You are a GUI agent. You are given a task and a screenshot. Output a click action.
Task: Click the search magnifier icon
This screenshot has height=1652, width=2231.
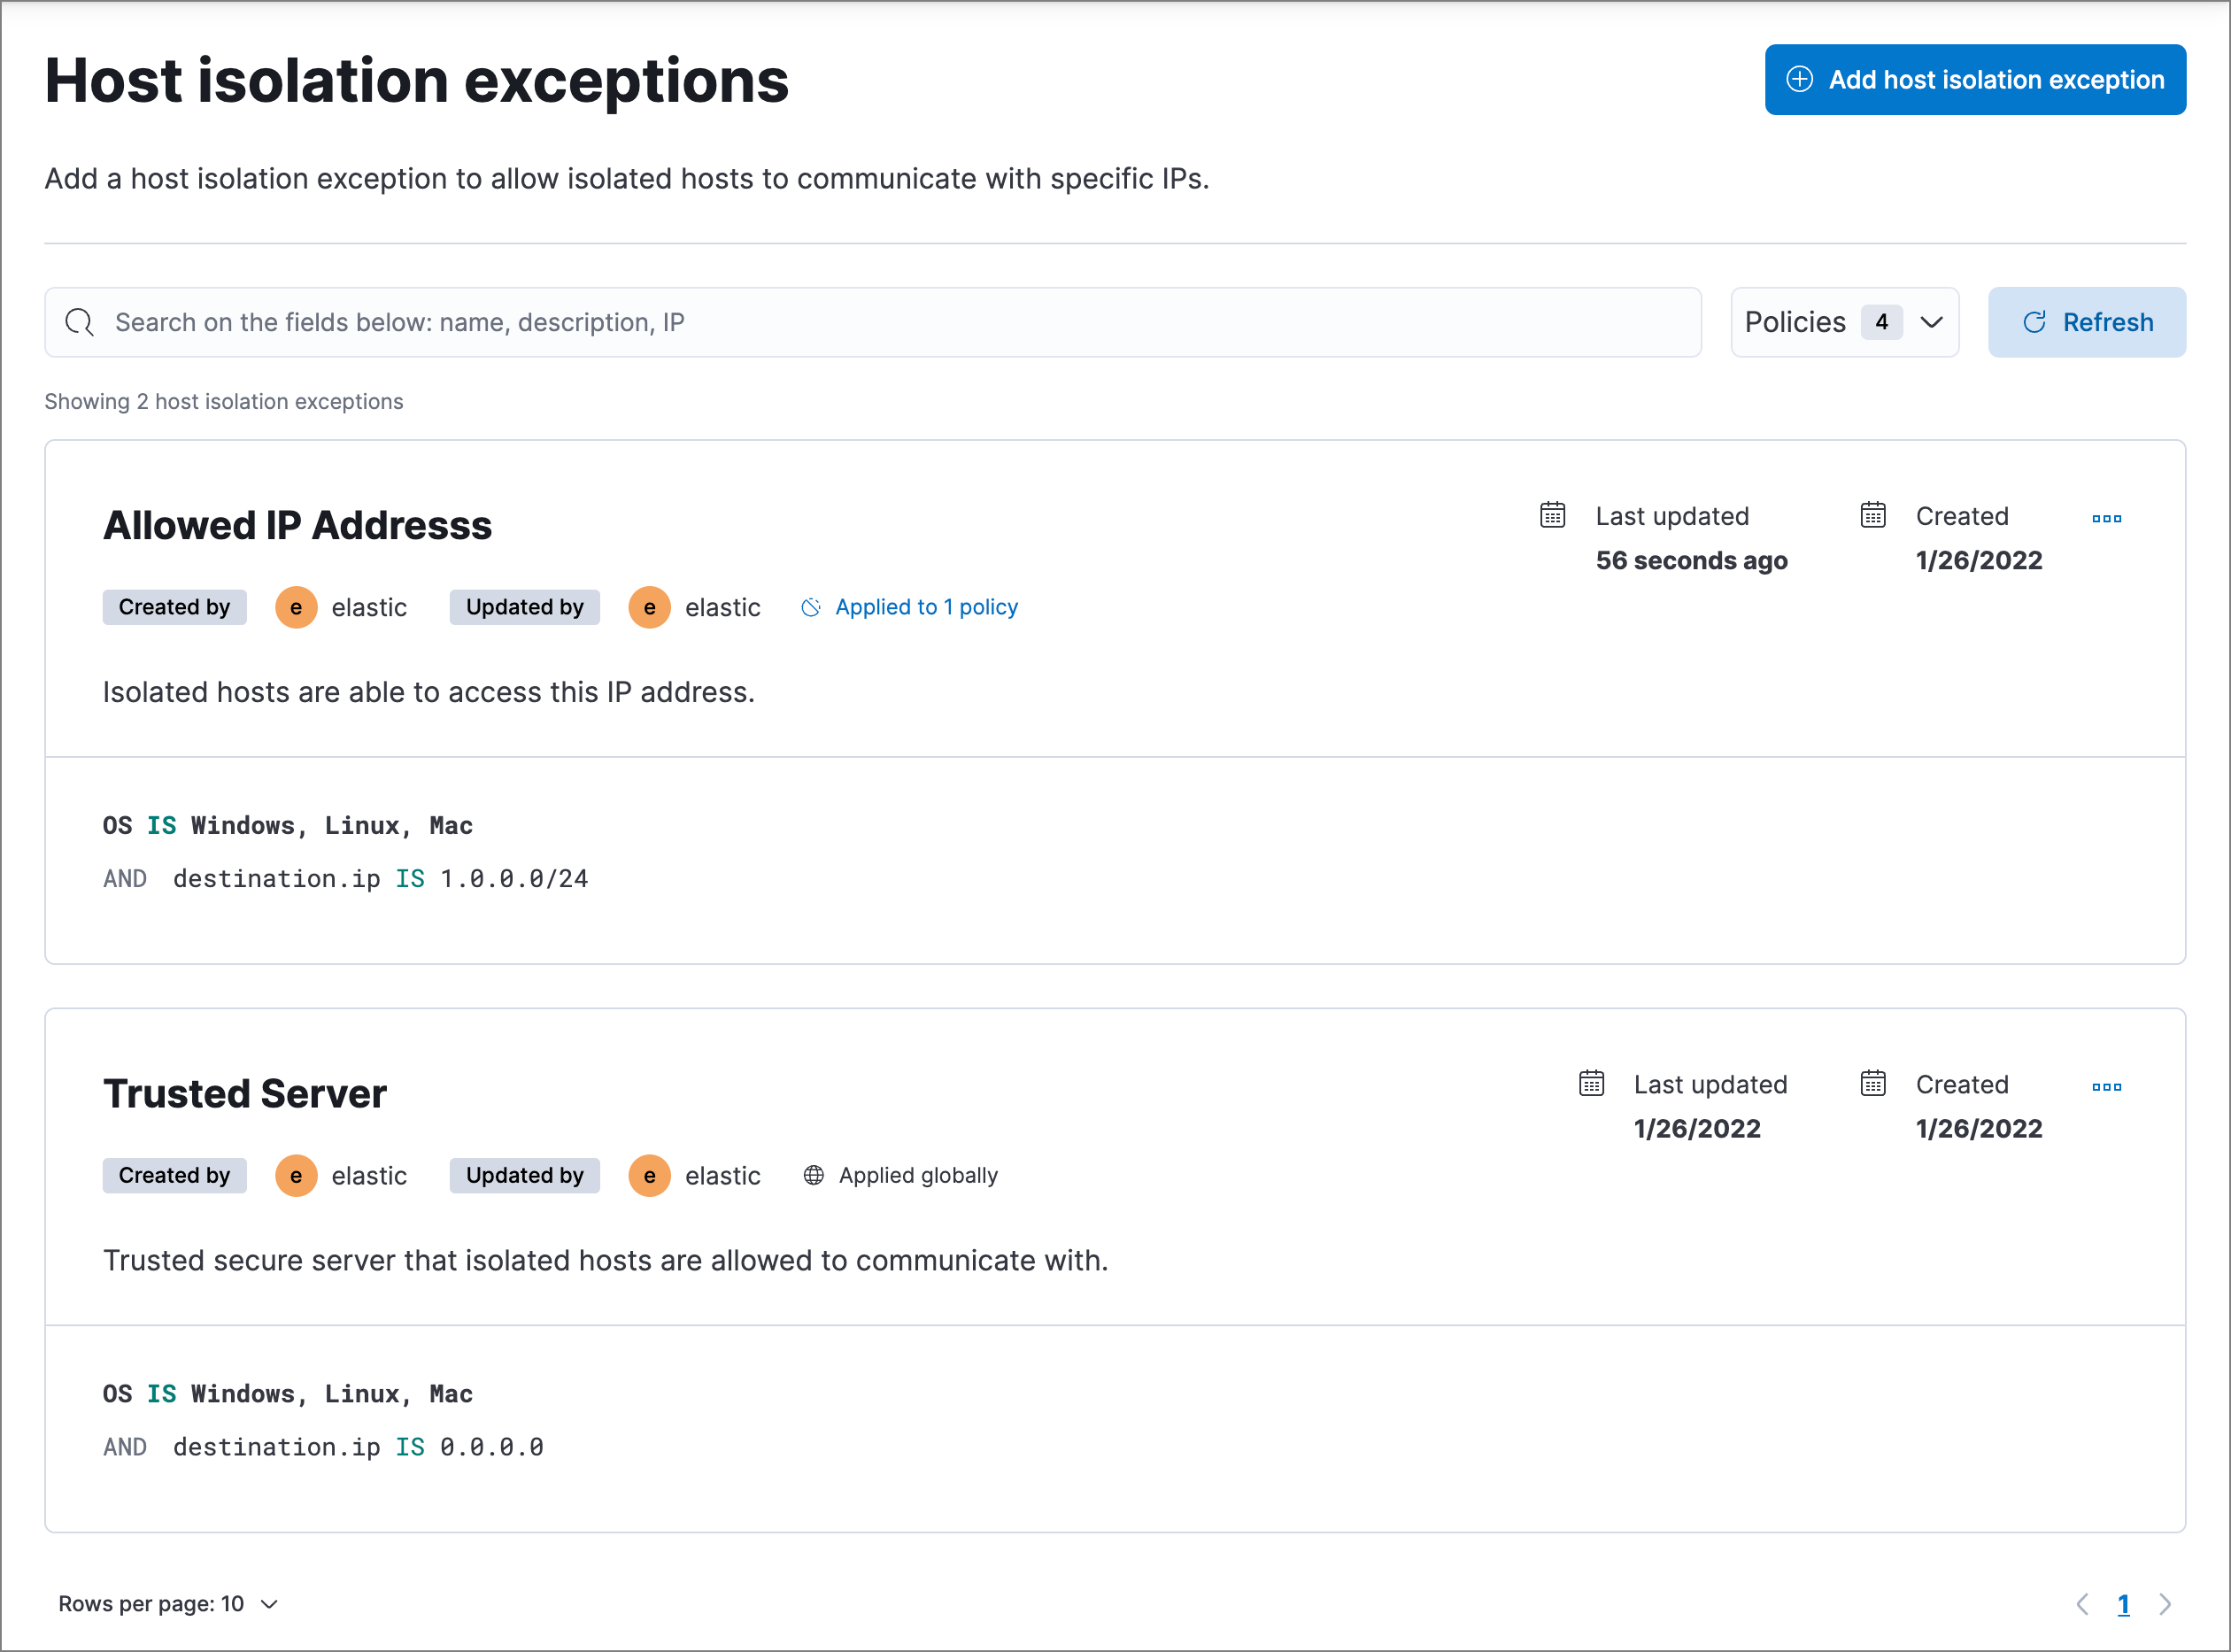tap(80, 322)
